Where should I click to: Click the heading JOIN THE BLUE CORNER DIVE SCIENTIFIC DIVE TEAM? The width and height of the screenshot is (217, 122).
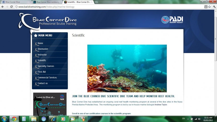[123, 96]
